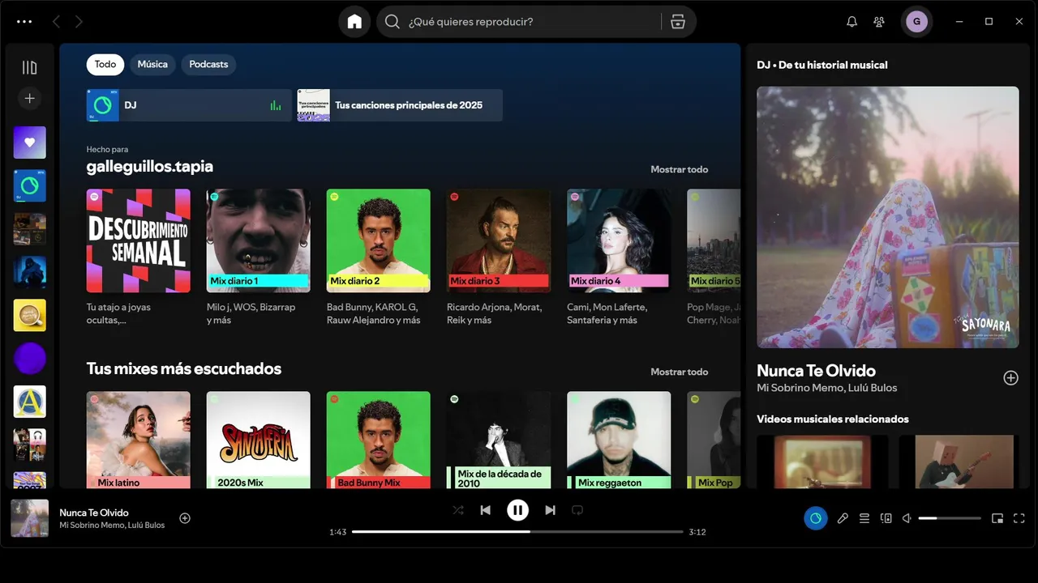Open Connect to a device icon
1038x583 pixels.
tap(886, 518)
